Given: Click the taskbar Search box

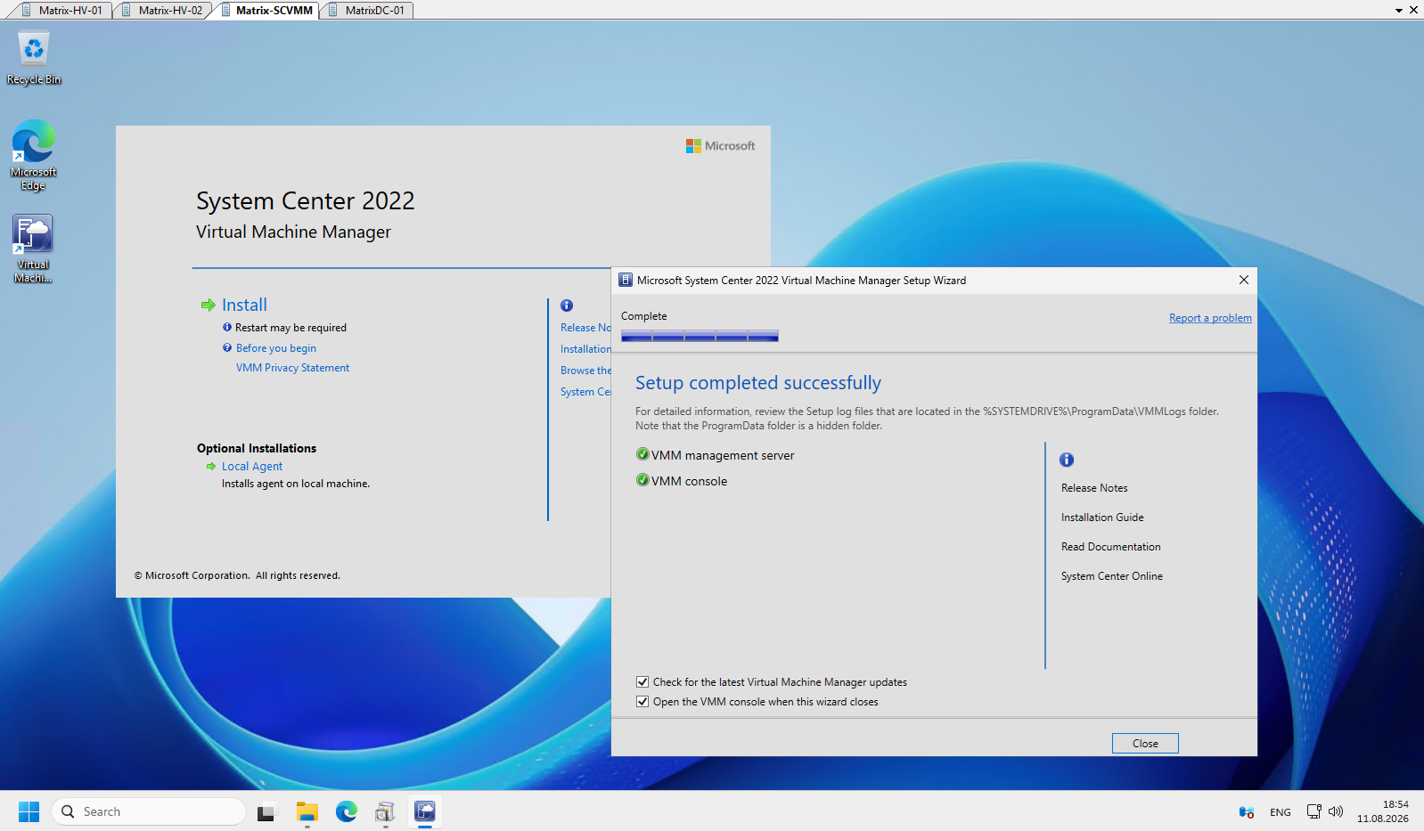Looking at the screenshot, I should click(x=149, y=811).
